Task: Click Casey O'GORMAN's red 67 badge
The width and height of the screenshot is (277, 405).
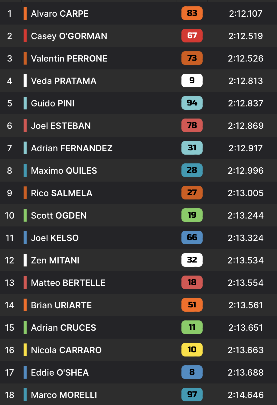Action: [192, 36]
